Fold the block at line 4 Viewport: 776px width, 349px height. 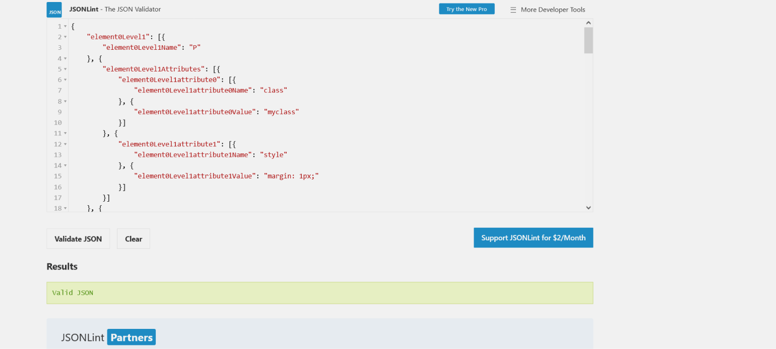[x=65, y=58]
